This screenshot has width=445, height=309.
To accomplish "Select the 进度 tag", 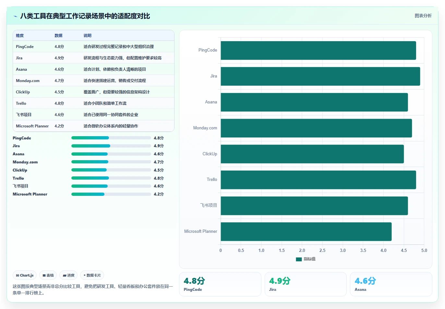I will (68, 275).
